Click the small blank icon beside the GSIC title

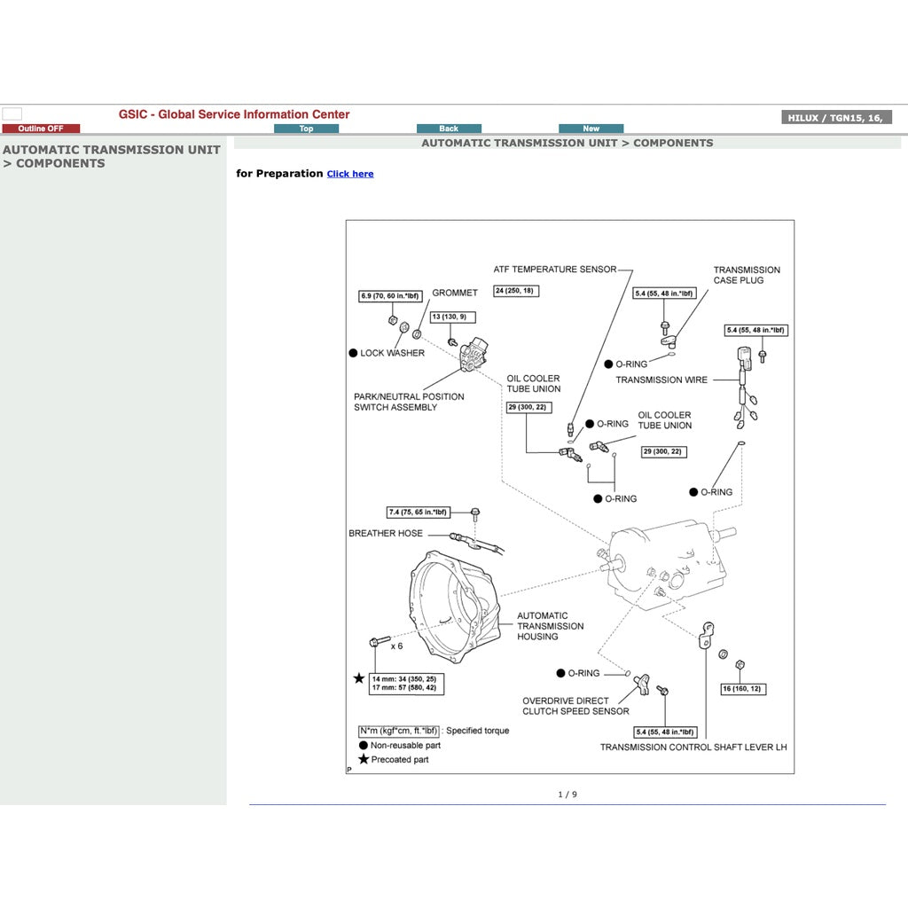tap(13, 113)
